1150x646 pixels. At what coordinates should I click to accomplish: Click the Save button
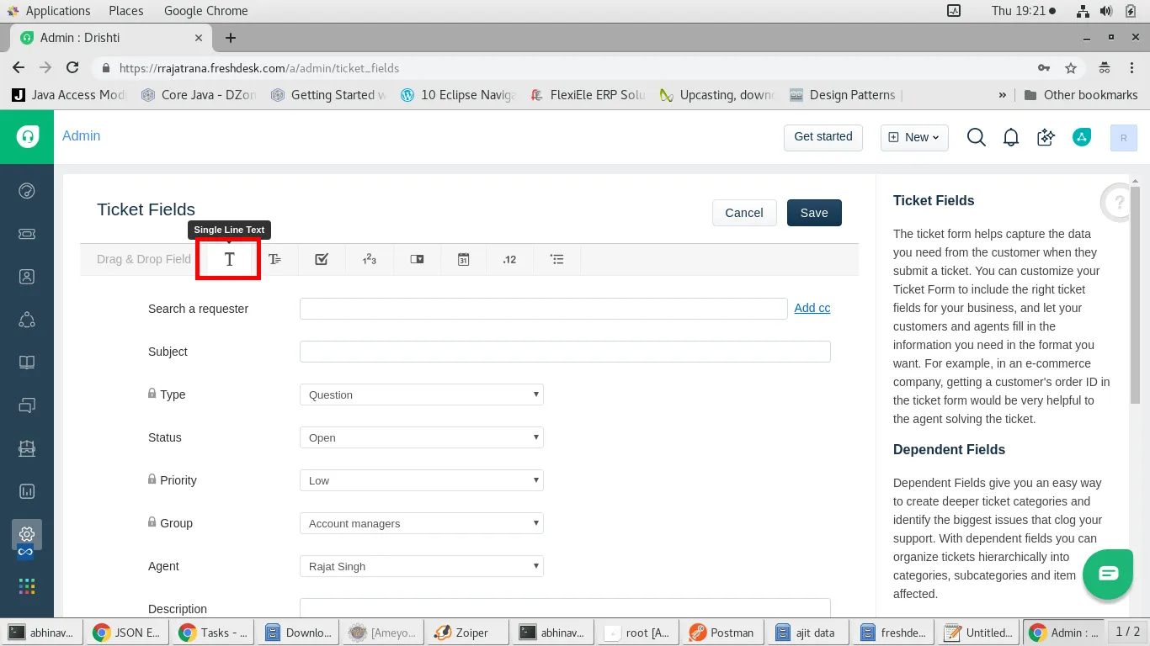coord(814,213)
